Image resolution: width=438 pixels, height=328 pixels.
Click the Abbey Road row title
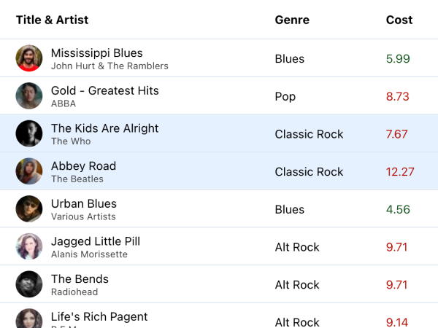(83, 166)
